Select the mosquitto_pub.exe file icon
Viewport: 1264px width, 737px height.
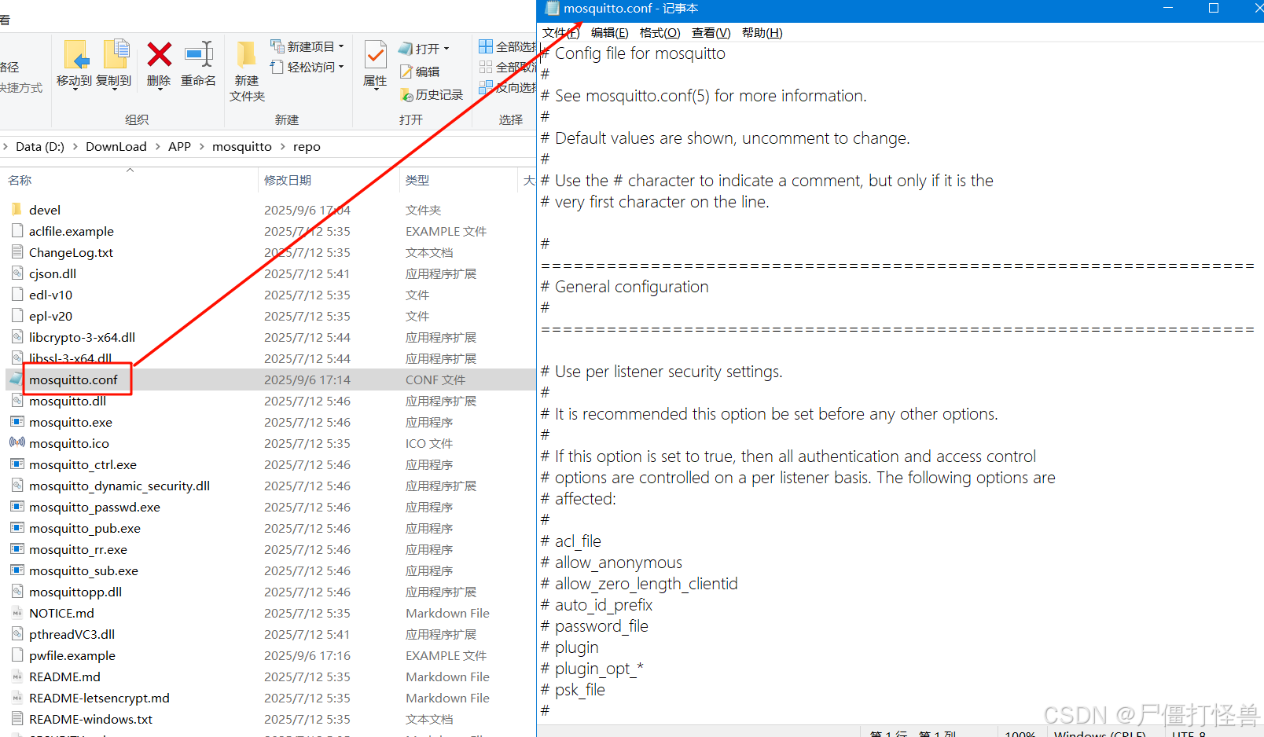17,527
